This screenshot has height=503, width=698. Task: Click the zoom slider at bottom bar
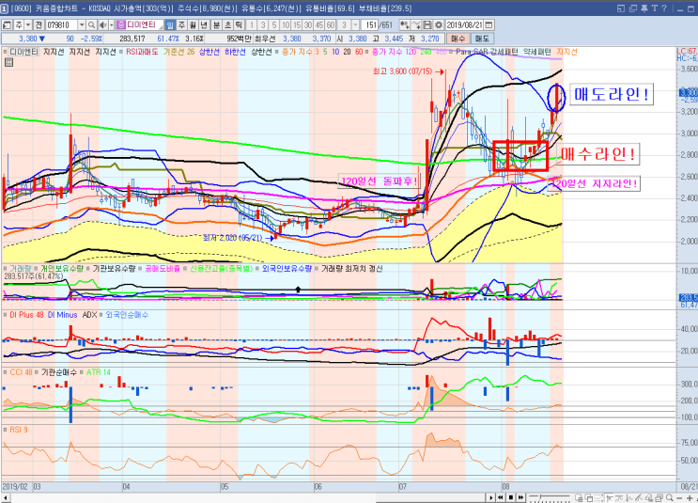550,497
